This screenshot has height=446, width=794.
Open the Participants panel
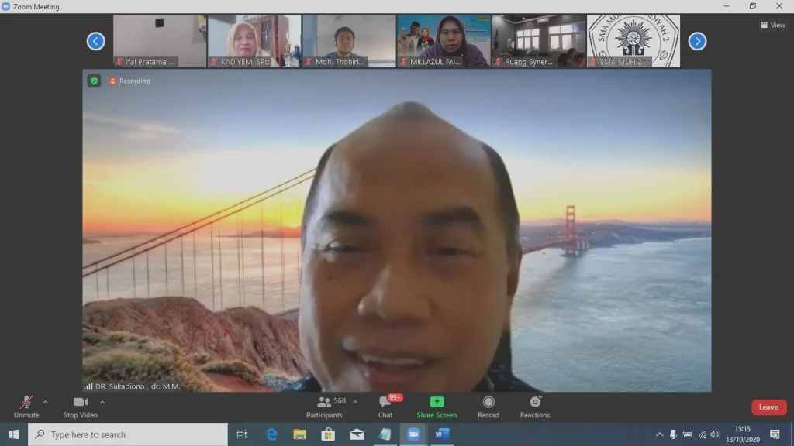point(324,407)
